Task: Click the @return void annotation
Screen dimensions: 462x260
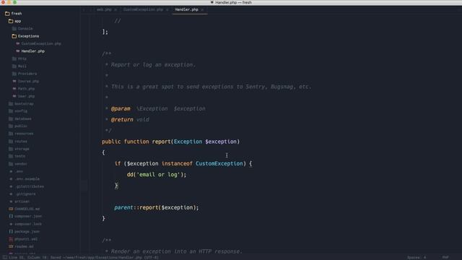Action: tap(130, 120)
